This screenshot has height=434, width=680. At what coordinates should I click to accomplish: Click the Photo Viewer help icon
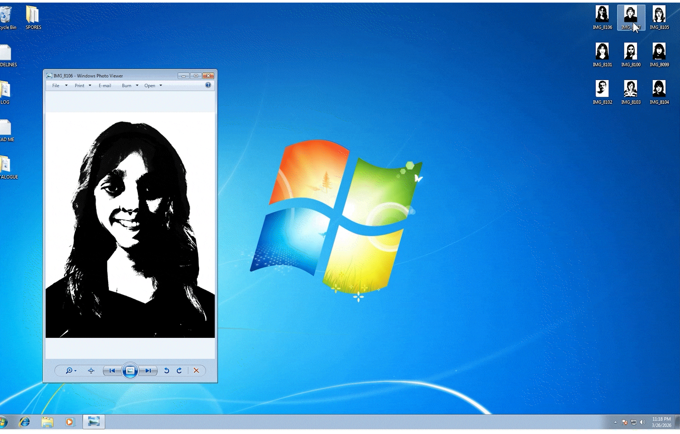[x=208, y=85]
